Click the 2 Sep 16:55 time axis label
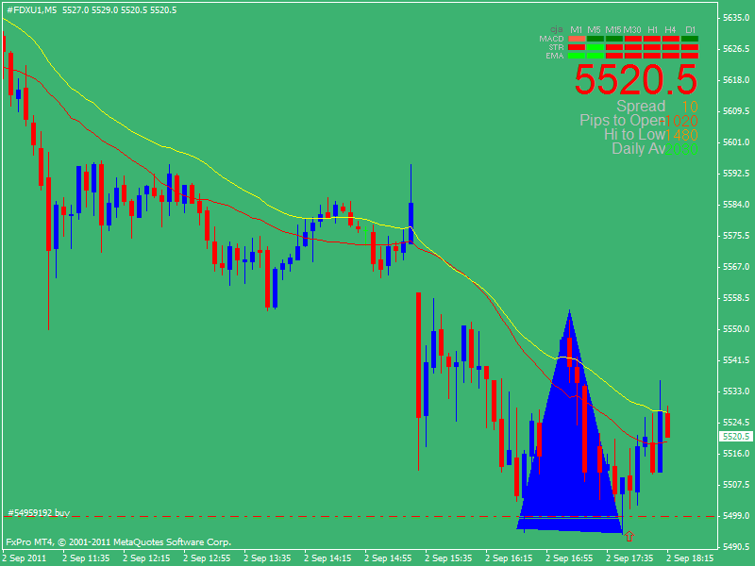Screen dimensions: 755x566 tap(570, 558)
